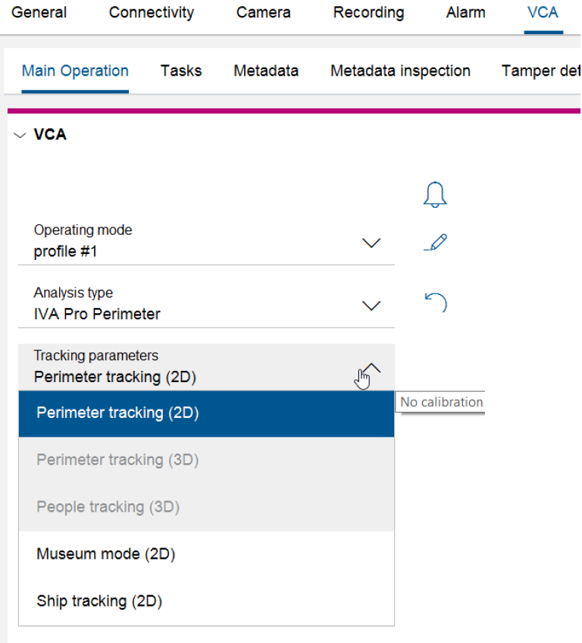The height and width of the screenshot is (643, 582).
Task: Open the Metadata inspection sub-tab
Action: point(400,71)
